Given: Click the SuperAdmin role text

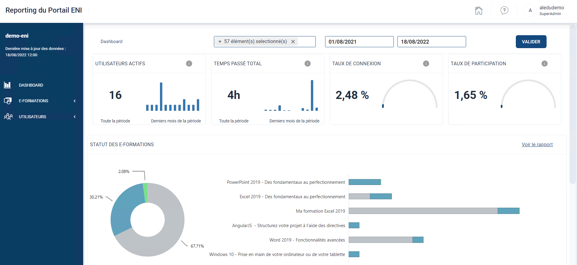Looking at the screenshot, I should point(550,14).
